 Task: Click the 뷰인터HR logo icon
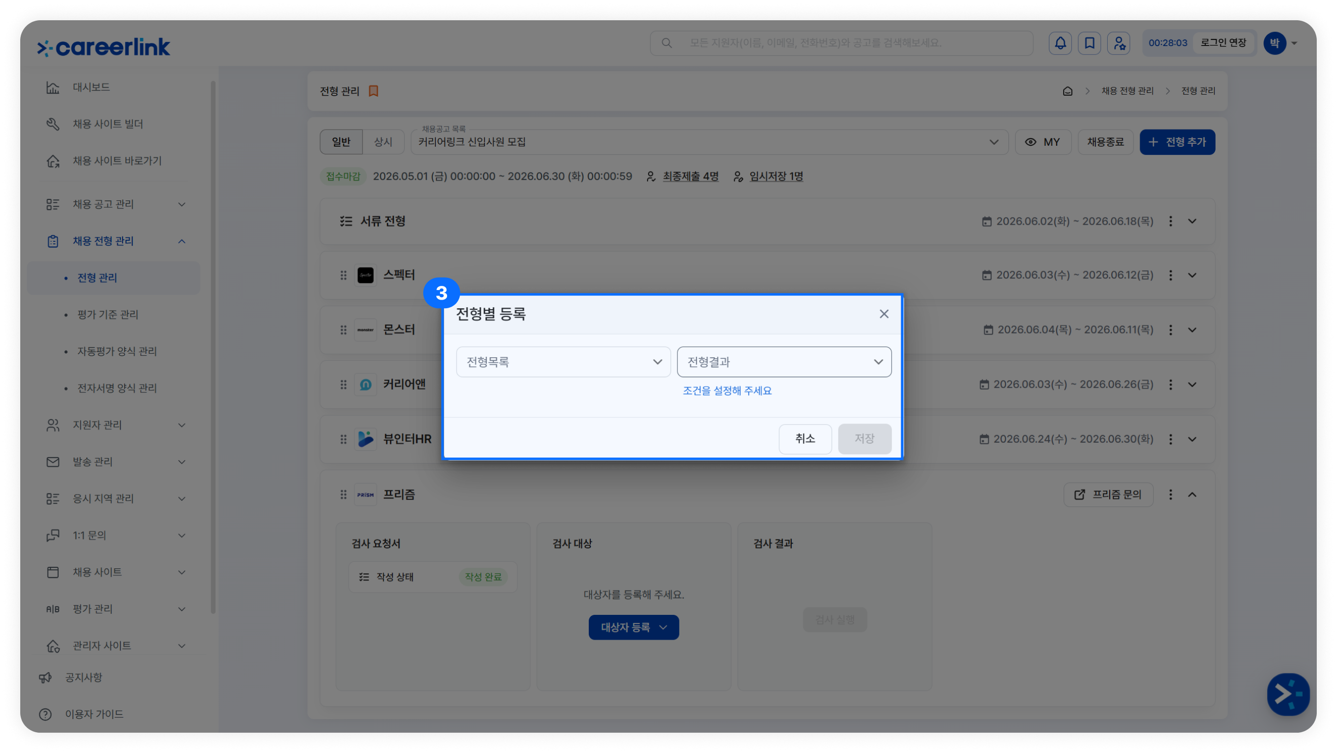pyautogui.click(x=366, y=440)
